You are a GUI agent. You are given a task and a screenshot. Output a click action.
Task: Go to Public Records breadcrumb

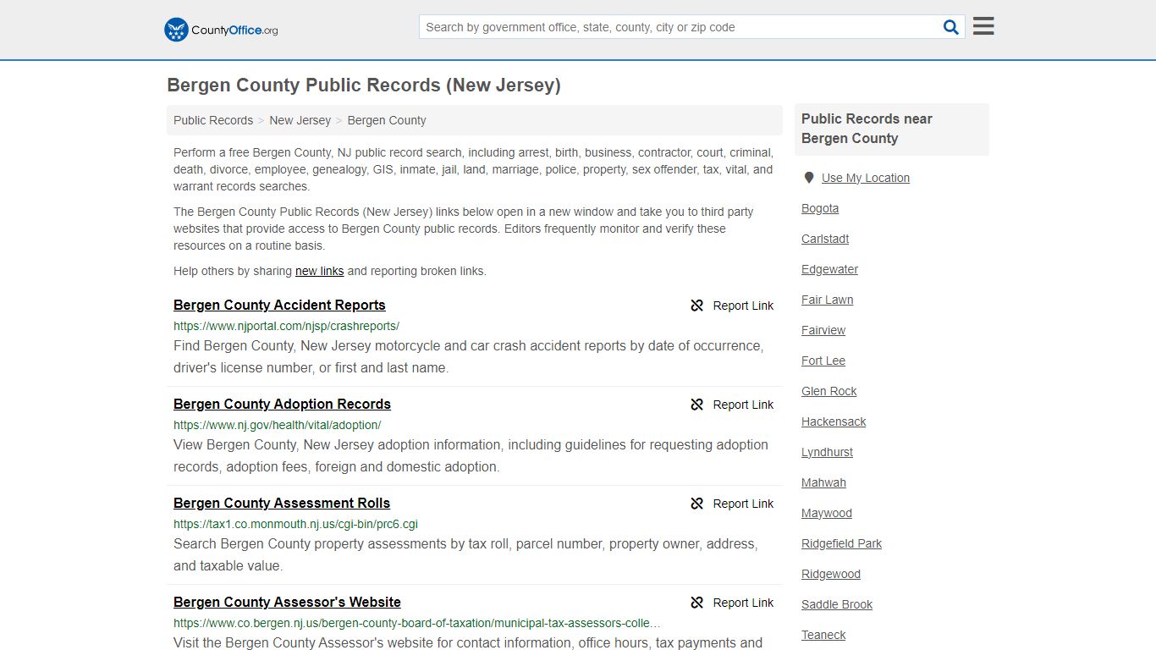pyautogui.click(x=213, y=120)
